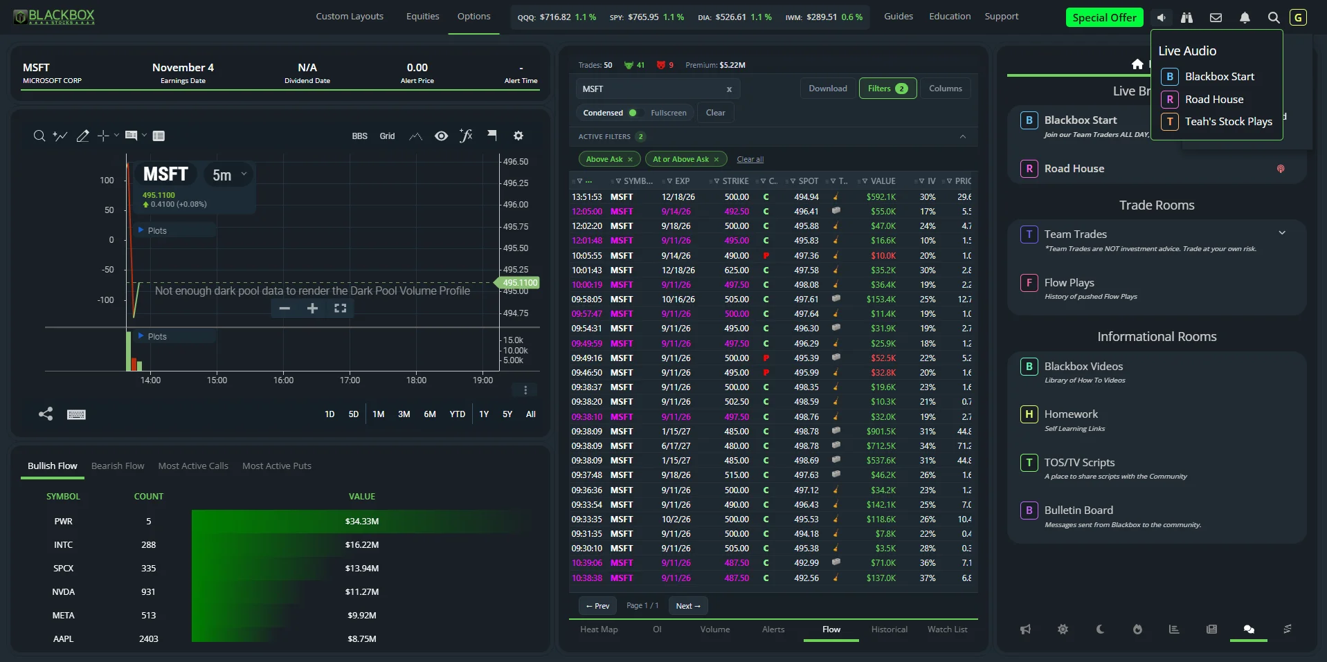Click the Special Offer button
The image size is (1327, 662).
coord(1104,17)
